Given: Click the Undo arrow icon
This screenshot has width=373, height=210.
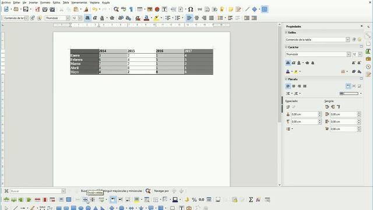Looking at the screenshot, I should (x=94, y=9).
